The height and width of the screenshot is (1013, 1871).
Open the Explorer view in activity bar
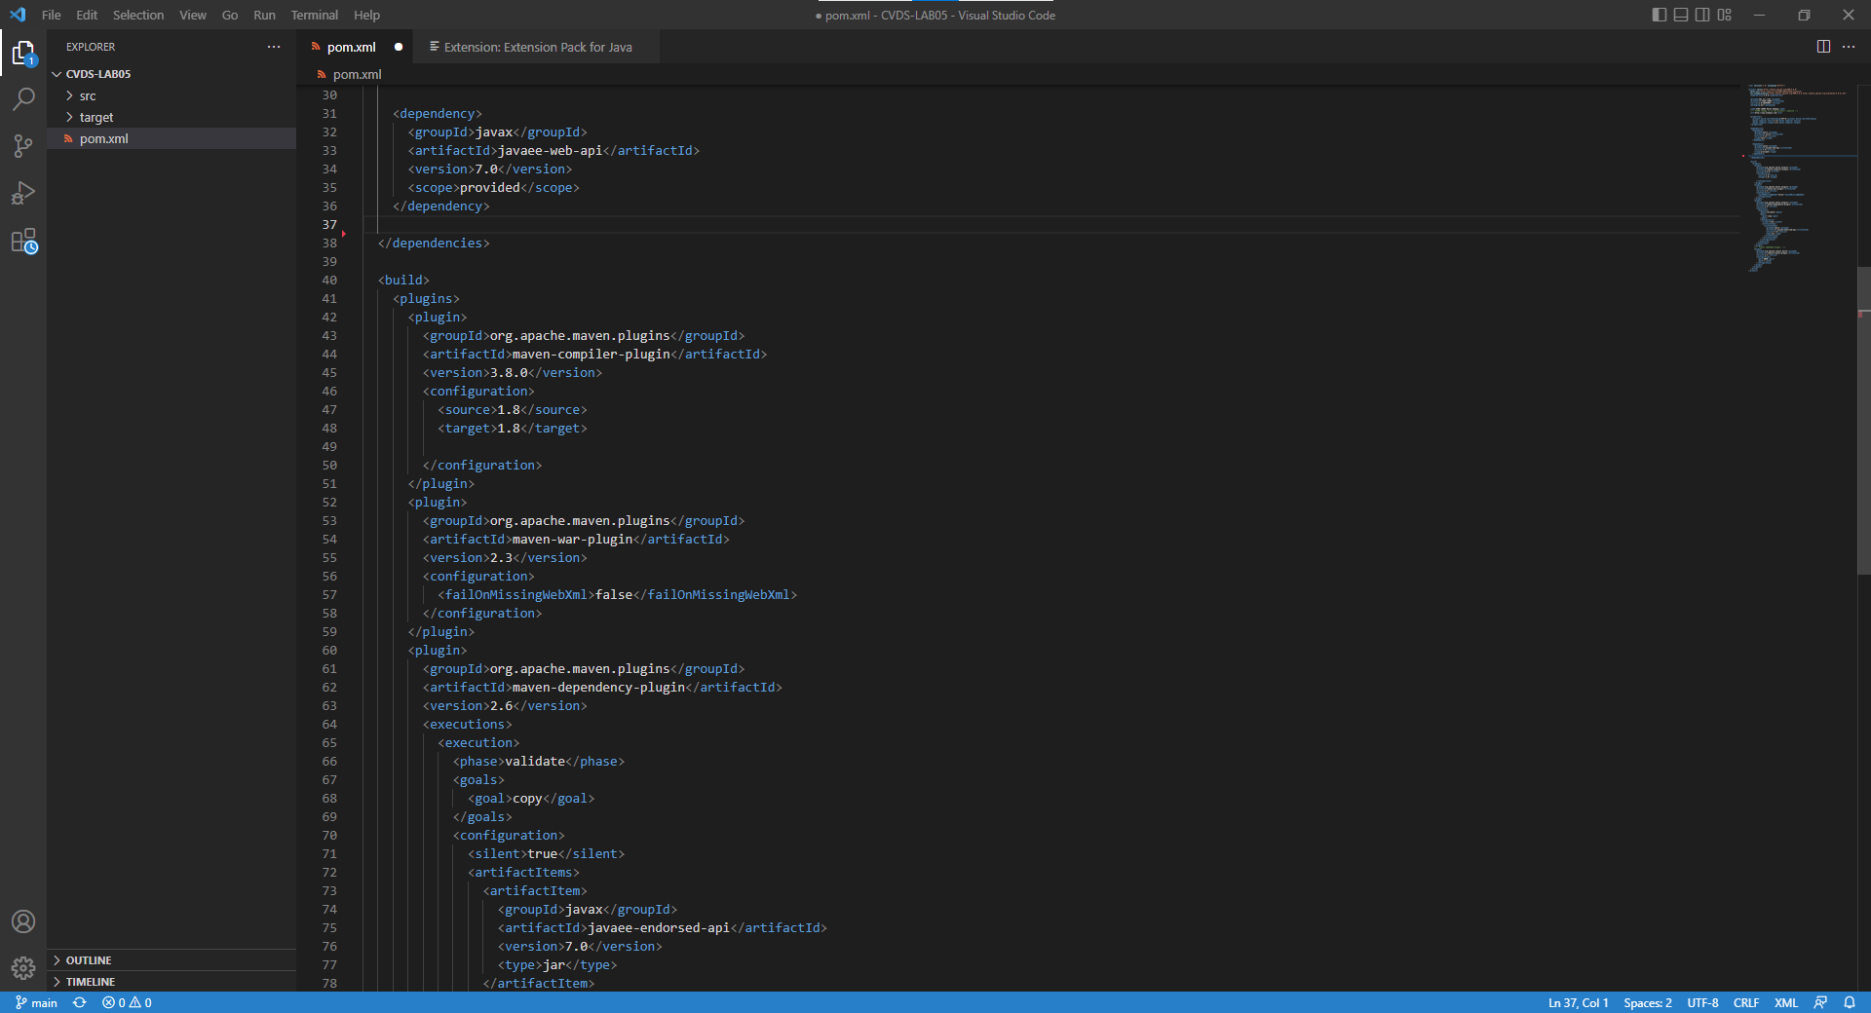[x=23, y=53]
